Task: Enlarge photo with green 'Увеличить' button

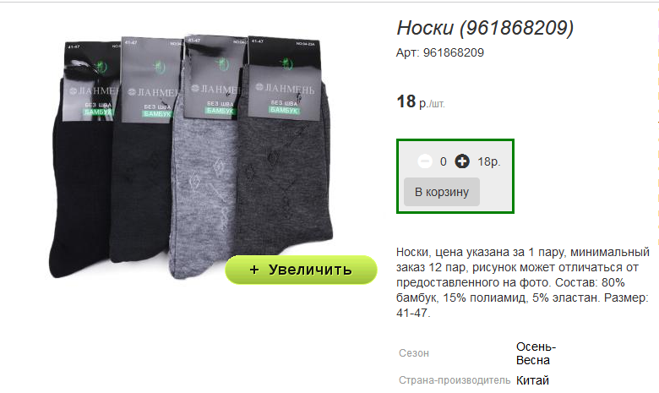Action: point(301,270)
